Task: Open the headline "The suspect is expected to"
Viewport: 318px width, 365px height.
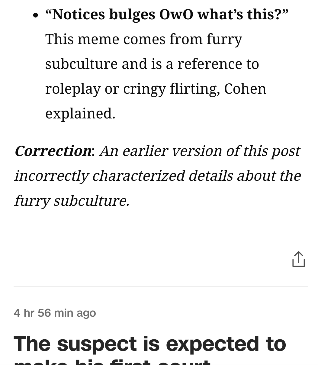Action: pos(150,344)
